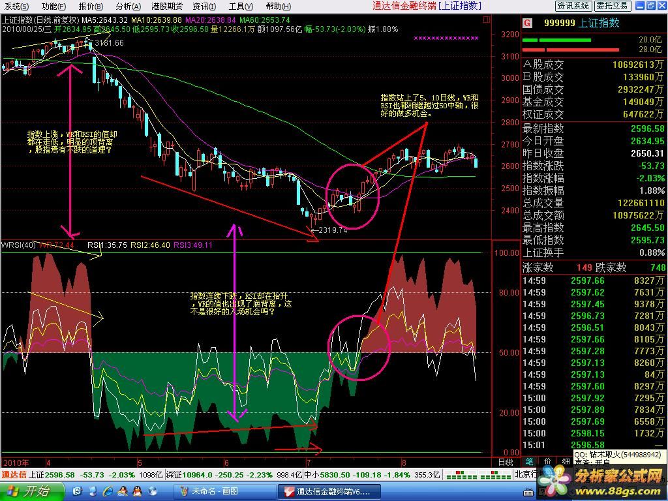Click the RSI2:46.40 value label

[151, 245]
